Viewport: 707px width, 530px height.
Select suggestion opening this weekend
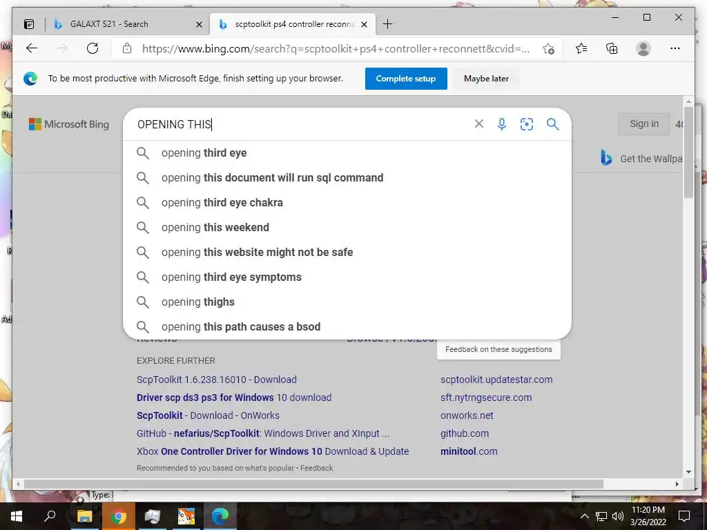tap(347, 227)
